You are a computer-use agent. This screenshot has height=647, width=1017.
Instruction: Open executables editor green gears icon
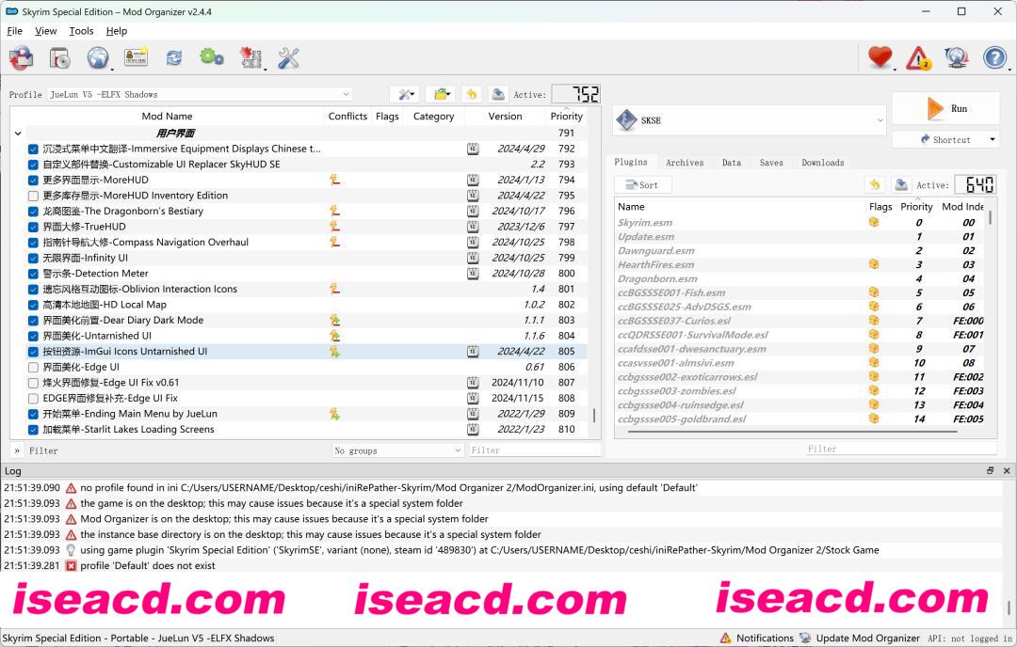tap(212, 58)
